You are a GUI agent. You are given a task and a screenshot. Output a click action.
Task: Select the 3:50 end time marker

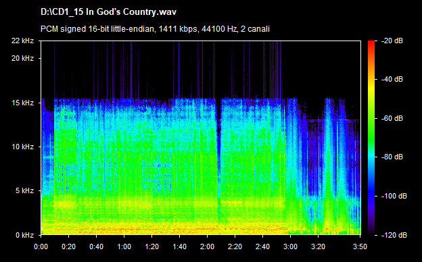[x=360, y=246]
